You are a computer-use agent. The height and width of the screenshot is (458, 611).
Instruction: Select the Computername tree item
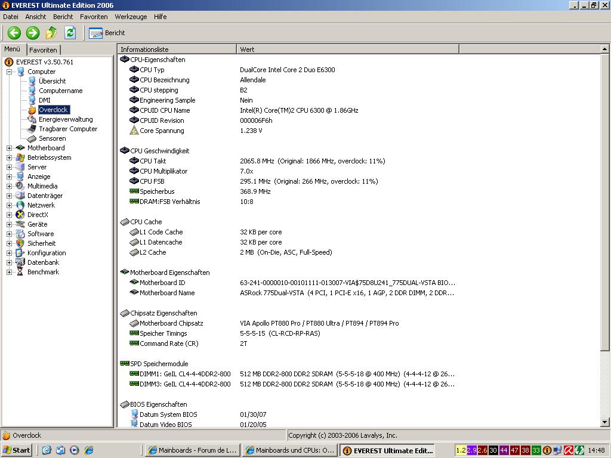click(x=60, y=91)
